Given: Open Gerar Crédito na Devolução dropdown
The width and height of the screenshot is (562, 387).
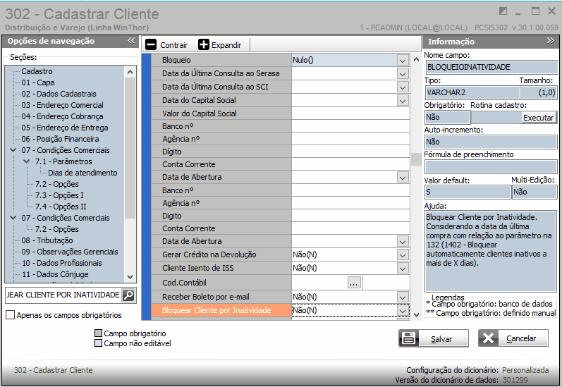Looking at the screenshot, I should [x=403, y=255].
